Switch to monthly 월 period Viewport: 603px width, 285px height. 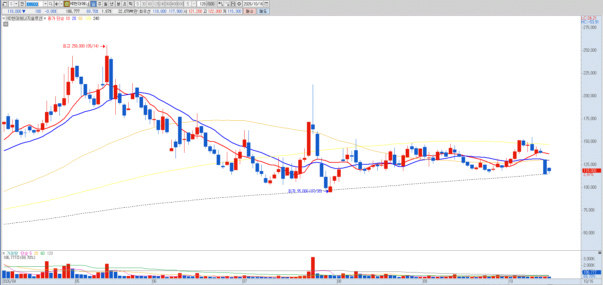[x=106, y=4]
